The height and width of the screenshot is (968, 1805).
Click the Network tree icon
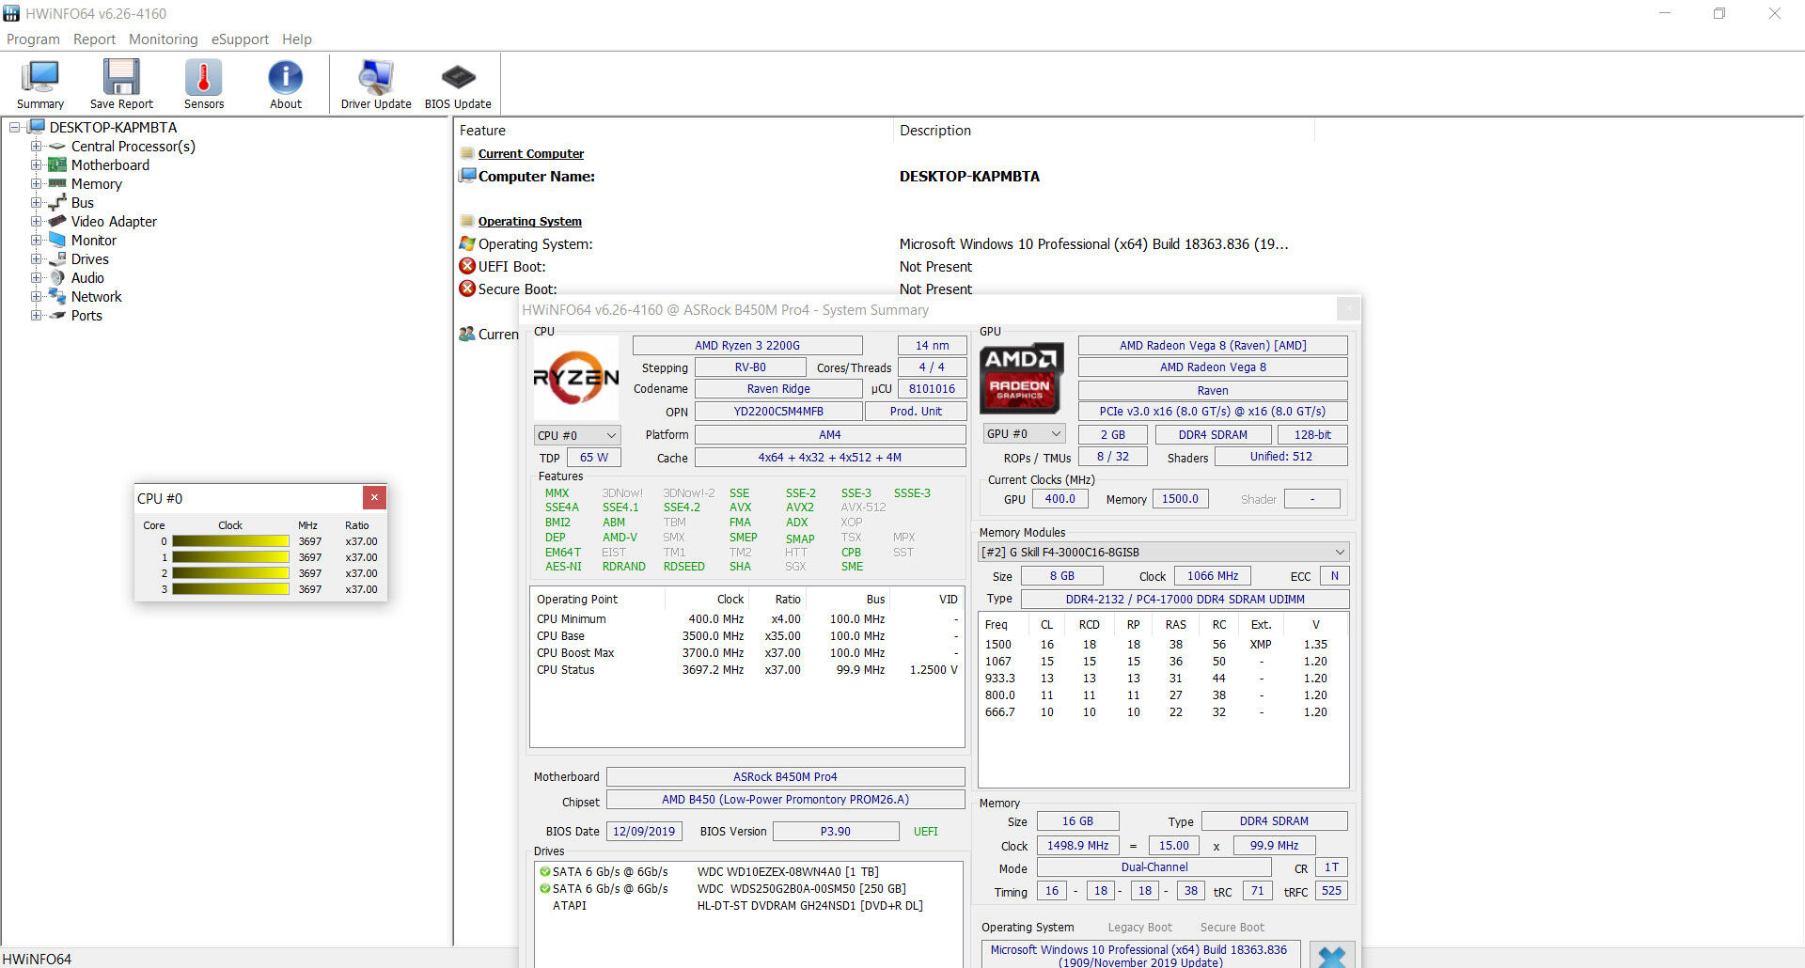click(57, 296)
